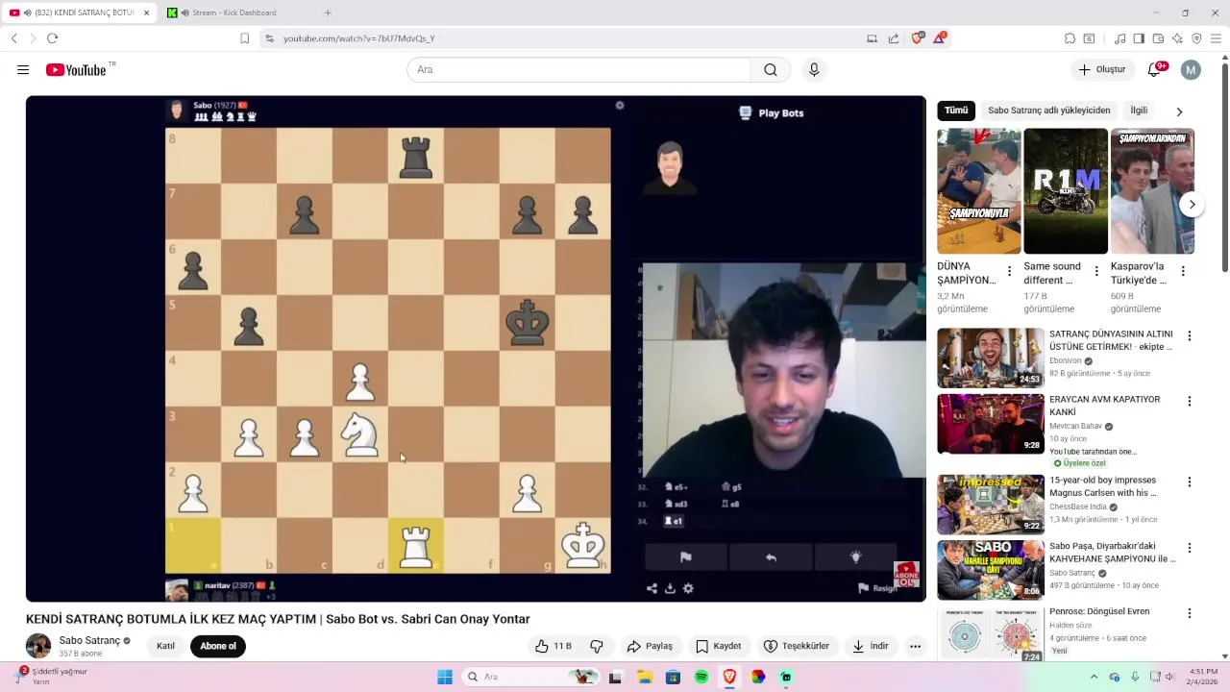
Task: Open the account avatar labeled M
Action: click(1191, 69)
